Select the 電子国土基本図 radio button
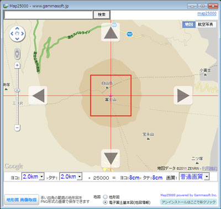The height and width of the screenshot is (209, 221). (x=106, y=202)
